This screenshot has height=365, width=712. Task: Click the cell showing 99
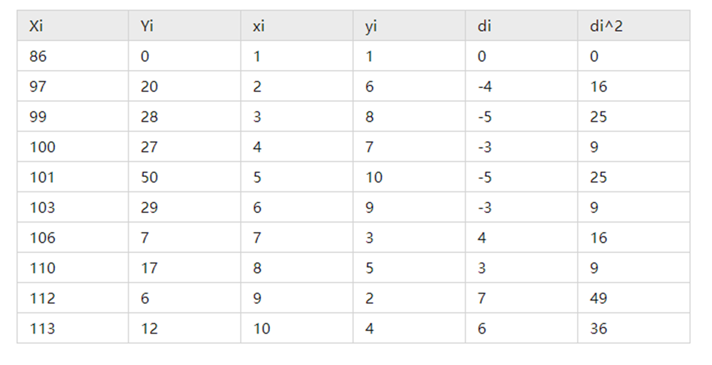(x=38, y=117)
